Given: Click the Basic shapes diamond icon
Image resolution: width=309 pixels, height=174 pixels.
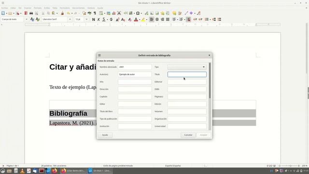Looking at the screenshot, I should click(191, 13).
